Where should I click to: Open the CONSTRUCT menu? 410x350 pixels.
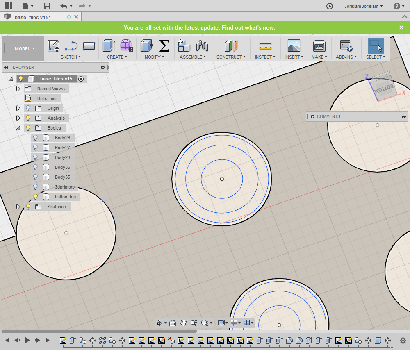click(x=231, y=57)
